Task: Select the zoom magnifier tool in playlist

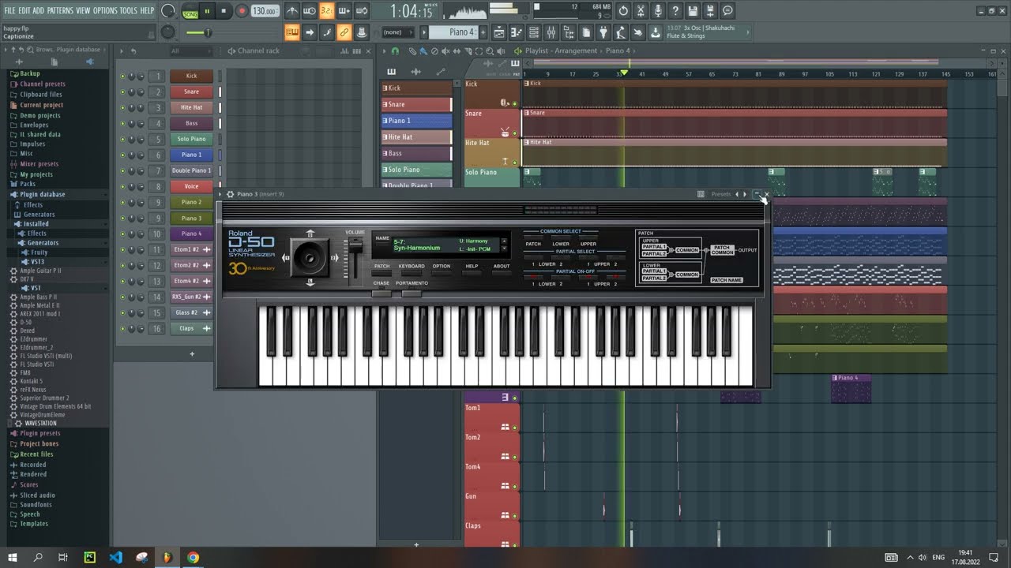Action: point(490,51)
